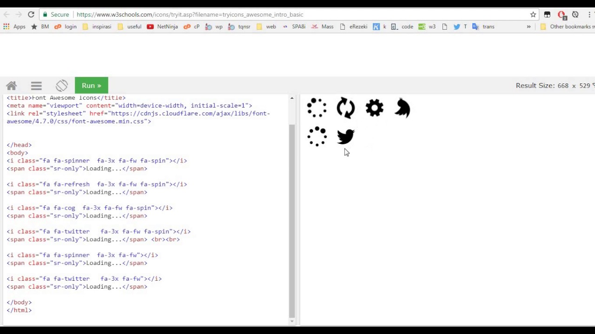This screenshot has width=595, height=334.
Task: Click the static spinner icon on second row
Action: tap(317, 136)
